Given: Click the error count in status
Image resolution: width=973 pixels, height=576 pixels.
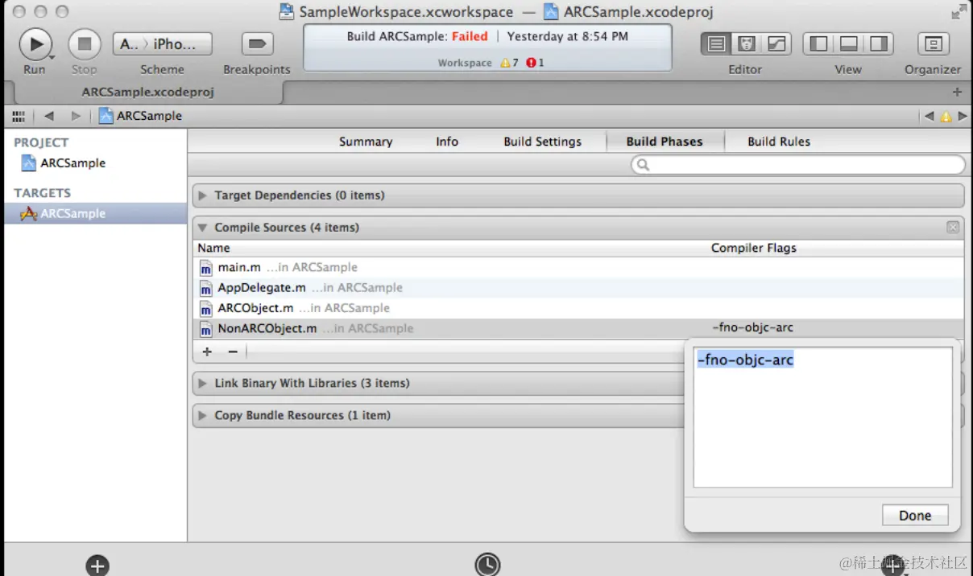Looking at the screenshot, I should pos(536,63).
